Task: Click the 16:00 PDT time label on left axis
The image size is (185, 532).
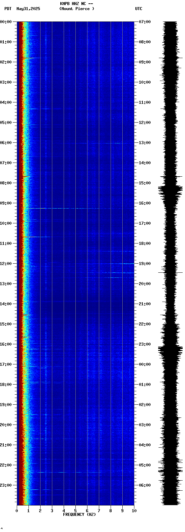Action: pos(6,344)
